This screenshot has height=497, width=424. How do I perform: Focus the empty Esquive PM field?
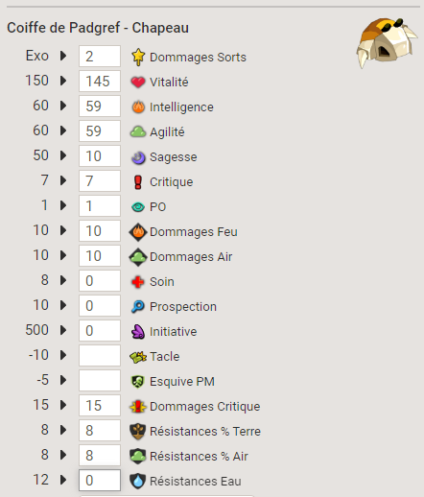tap(100, 380)
